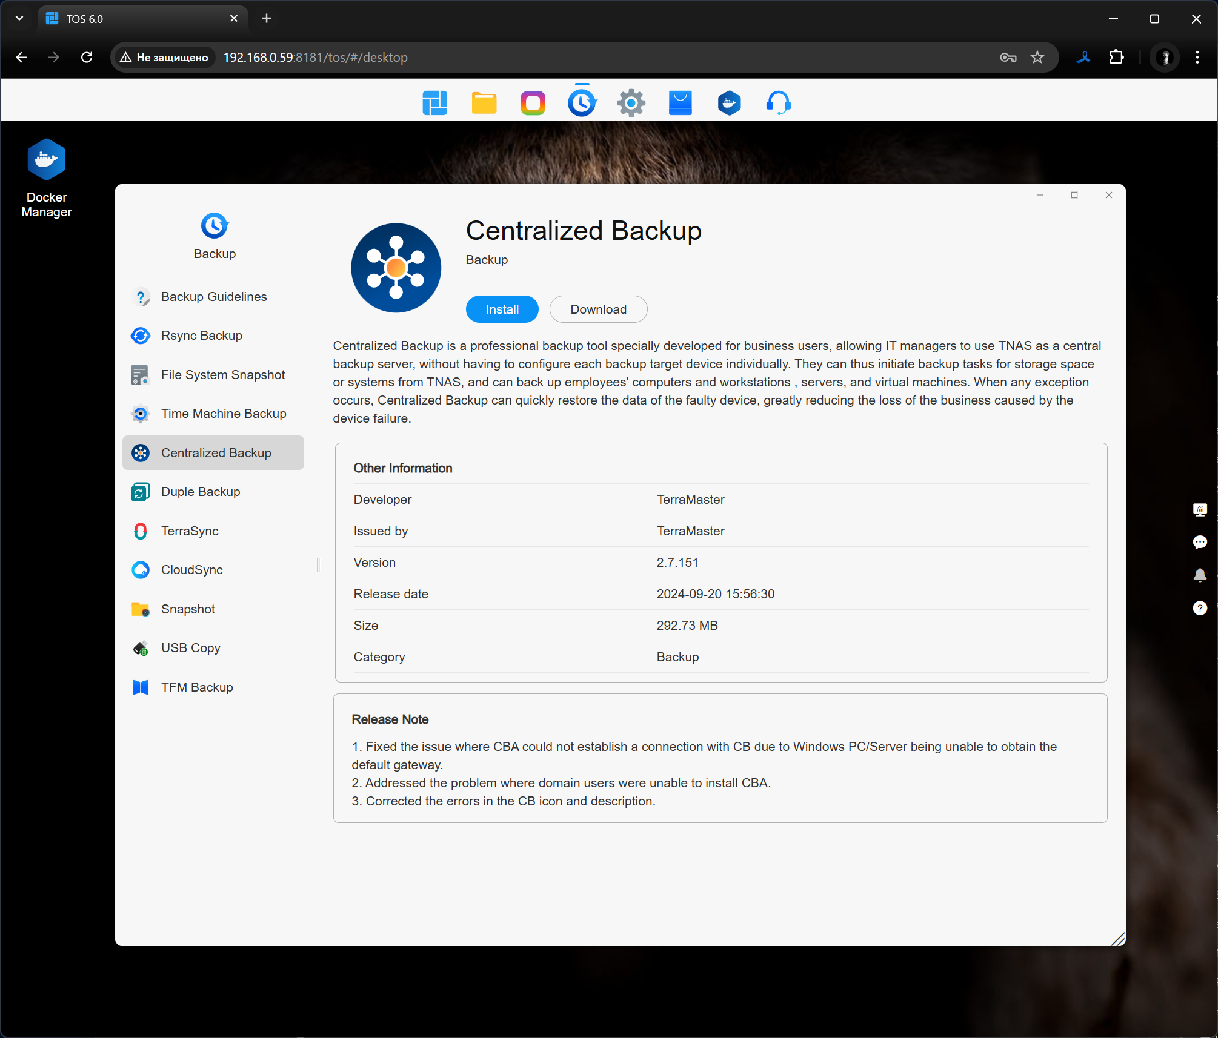
Task: Select Rsync Backup in sidebar
Action: [x=201, y=336]
